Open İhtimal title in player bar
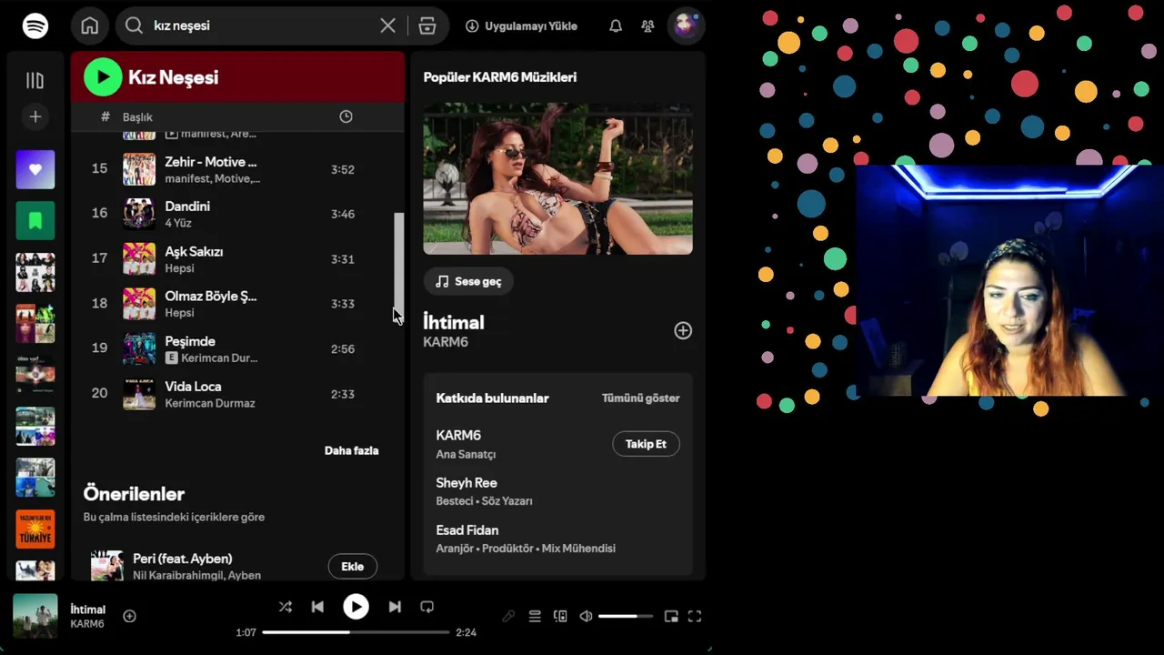1164x655 pixels. tap(88, 610)
